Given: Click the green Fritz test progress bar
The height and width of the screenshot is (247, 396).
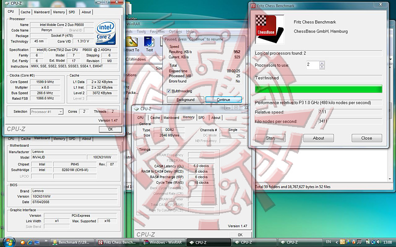Looking at the screenshot, I should pyautogui.click(x=318, y=89).
